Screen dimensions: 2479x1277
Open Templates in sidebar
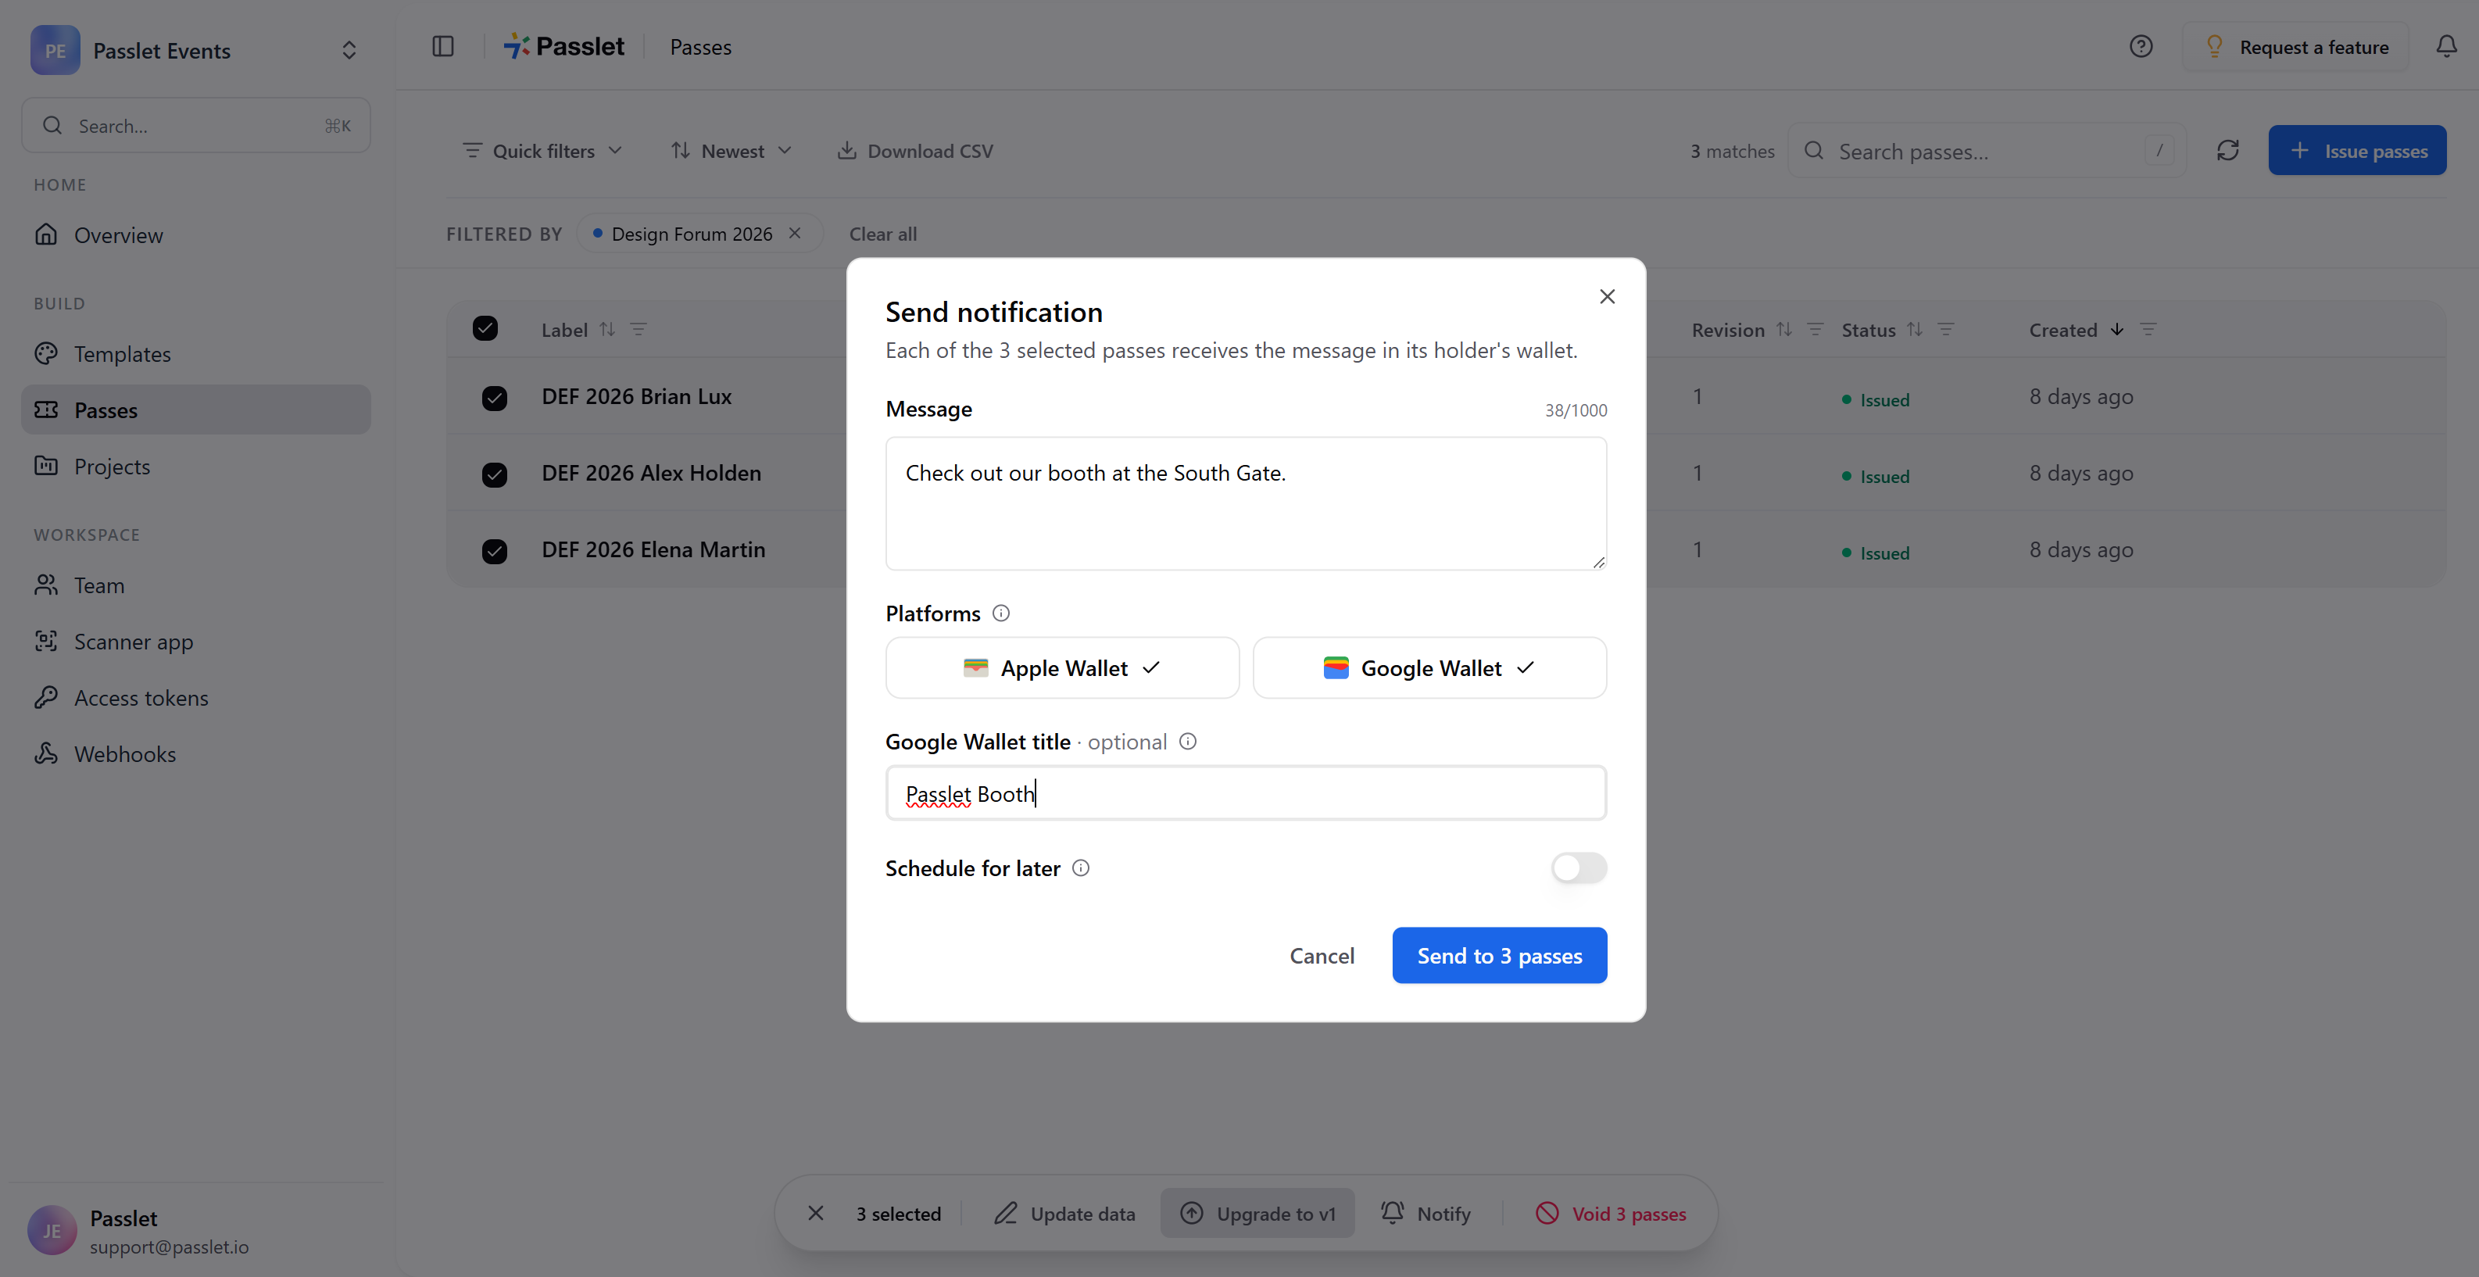point(195,354)
